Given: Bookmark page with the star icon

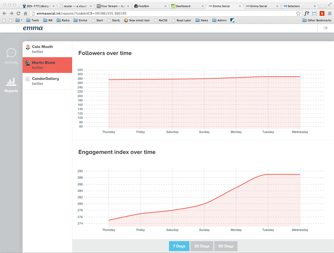Looking at the screenshot, I should pos(298,13).
